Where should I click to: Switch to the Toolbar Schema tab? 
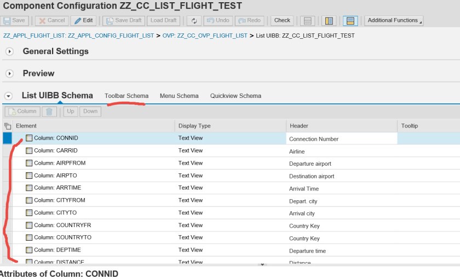pos(127,96)
